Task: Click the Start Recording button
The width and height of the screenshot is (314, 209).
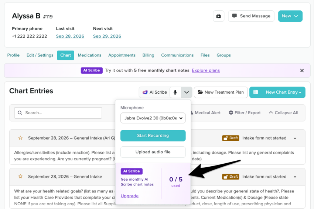Action: pos(153,136)
